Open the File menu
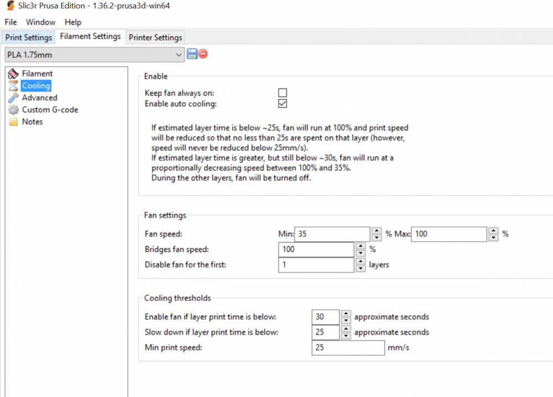The width and height of the screenshot is (553, 397). pos(11,22)
